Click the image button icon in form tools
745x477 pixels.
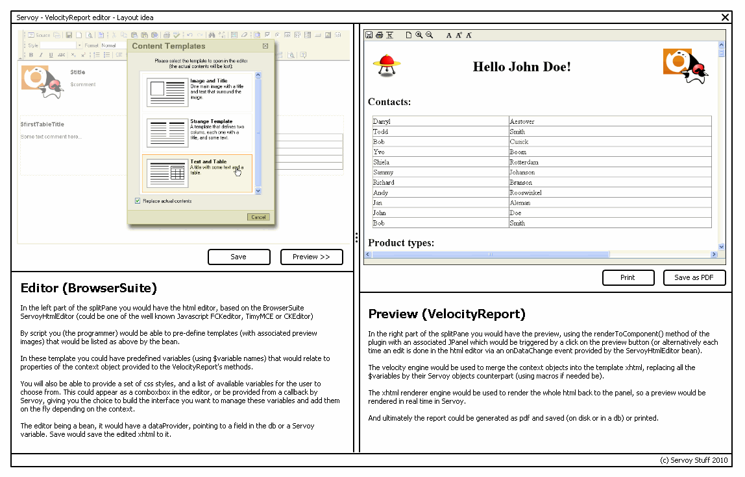tap(328, 34)
